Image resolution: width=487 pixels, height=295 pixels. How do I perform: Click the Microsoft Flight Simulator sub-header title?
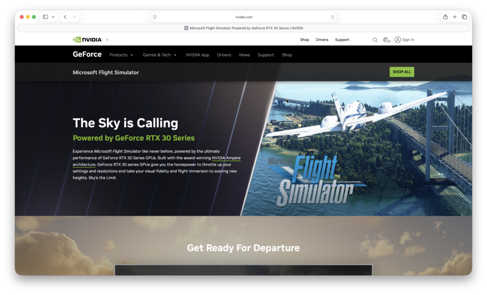(106, 72)
